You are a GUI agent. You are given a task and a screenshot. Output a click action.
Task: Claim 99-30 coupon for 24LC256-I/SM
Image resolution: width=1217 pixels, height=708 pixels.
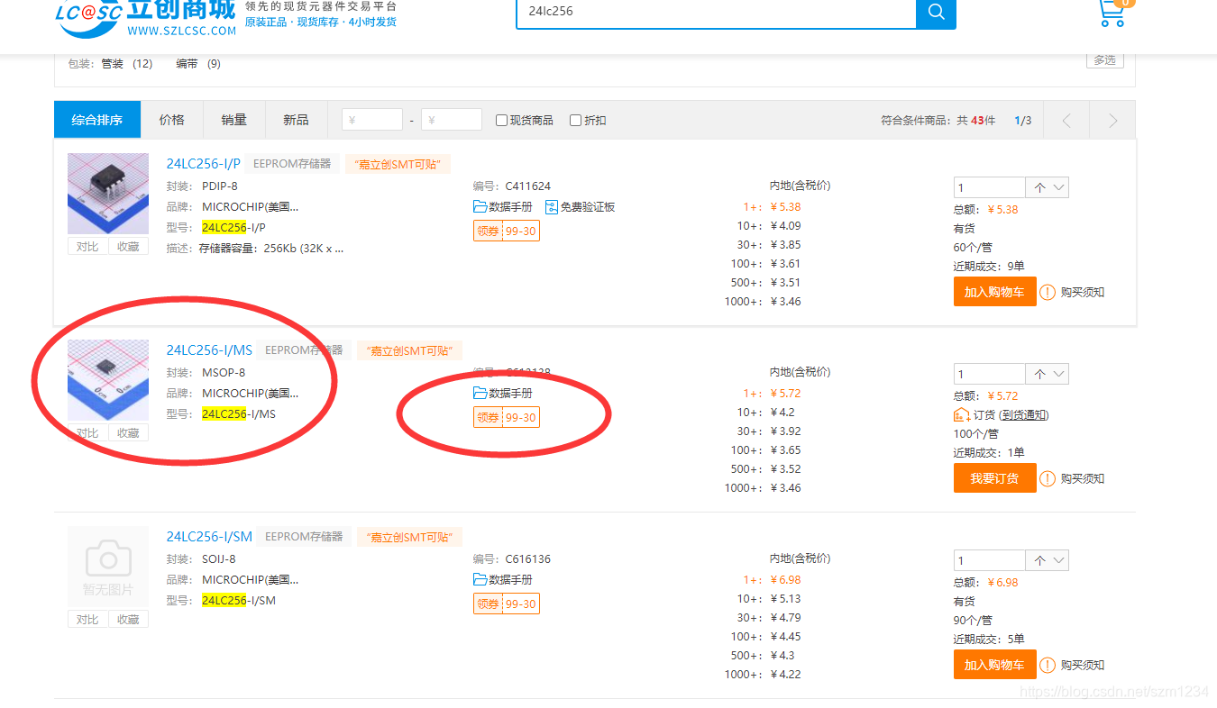coord(507,604)
